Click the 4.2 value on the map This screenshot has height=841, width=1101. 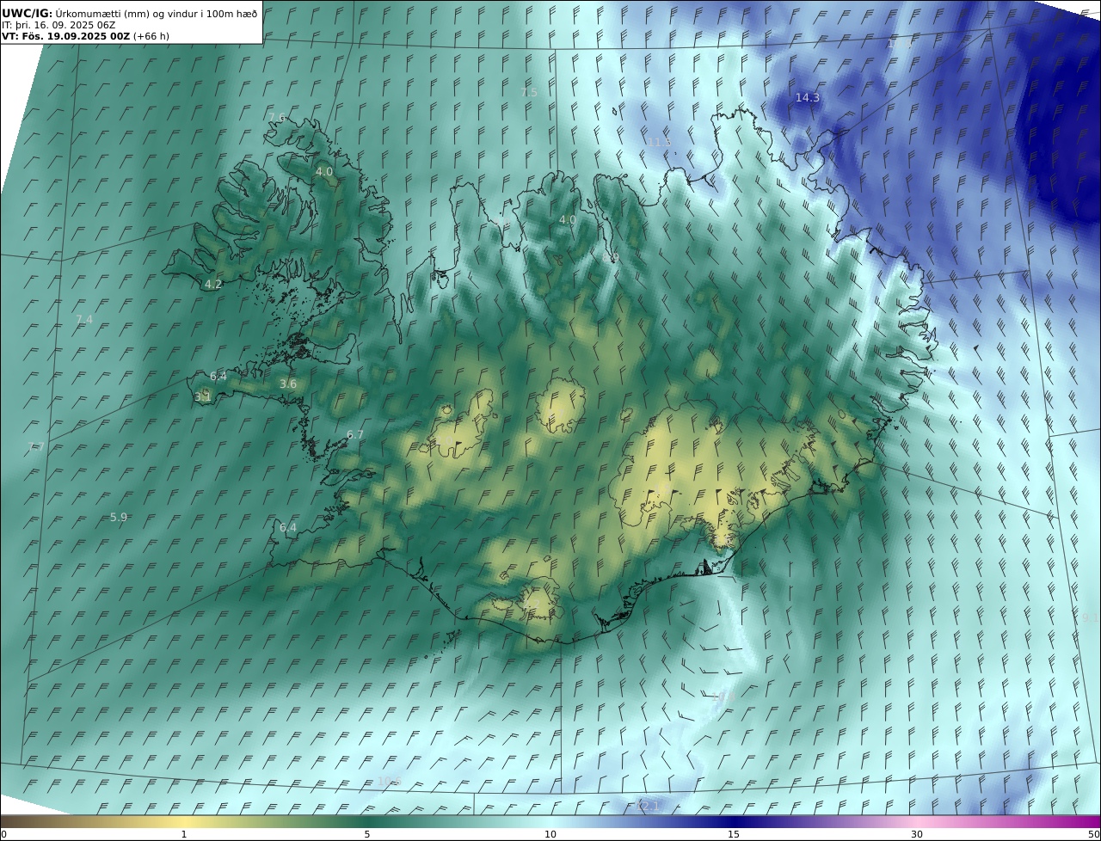tap(213, 284)
